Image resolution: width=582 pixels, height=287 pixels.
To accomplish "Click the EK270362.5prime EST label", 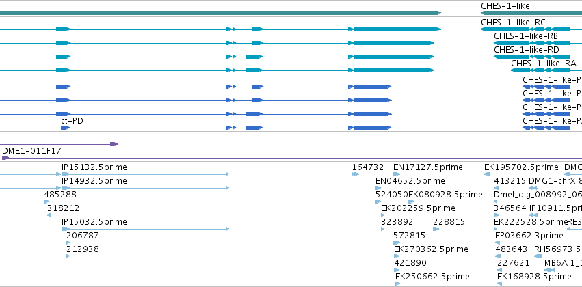I will pyautogui.click(x=431, y=249).
